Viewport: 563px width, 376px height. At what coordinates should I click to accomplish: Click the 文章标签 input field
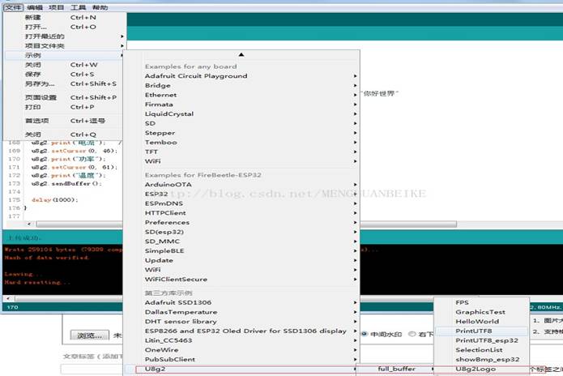pyautogui.click(x=92, y=369)
